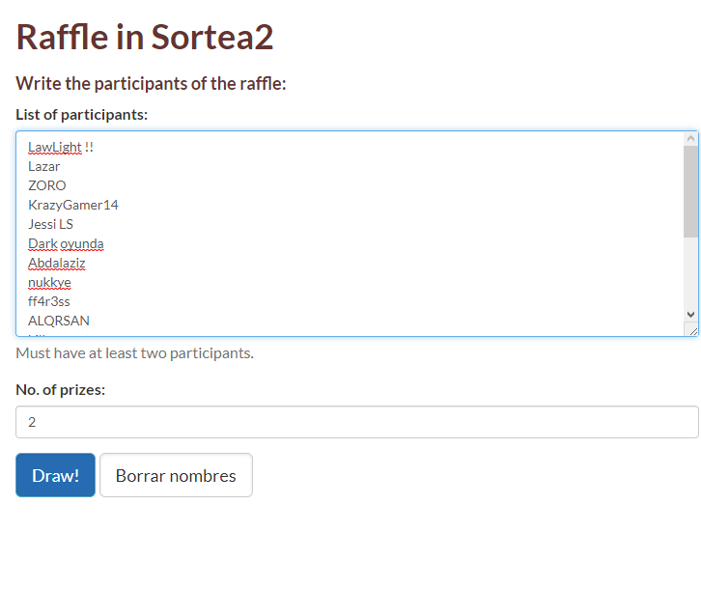Focus the No. of prizes field
The image size is (701, 589).
(x=356, y=422)
